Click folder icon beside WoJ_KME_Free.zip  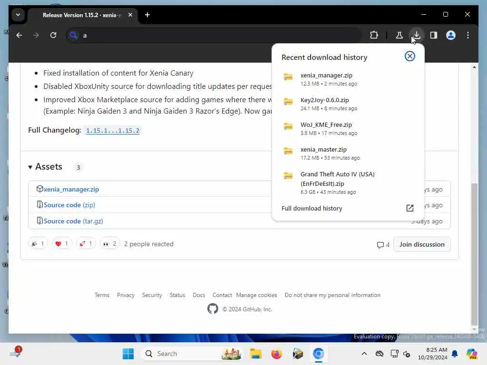click(288, 126)
